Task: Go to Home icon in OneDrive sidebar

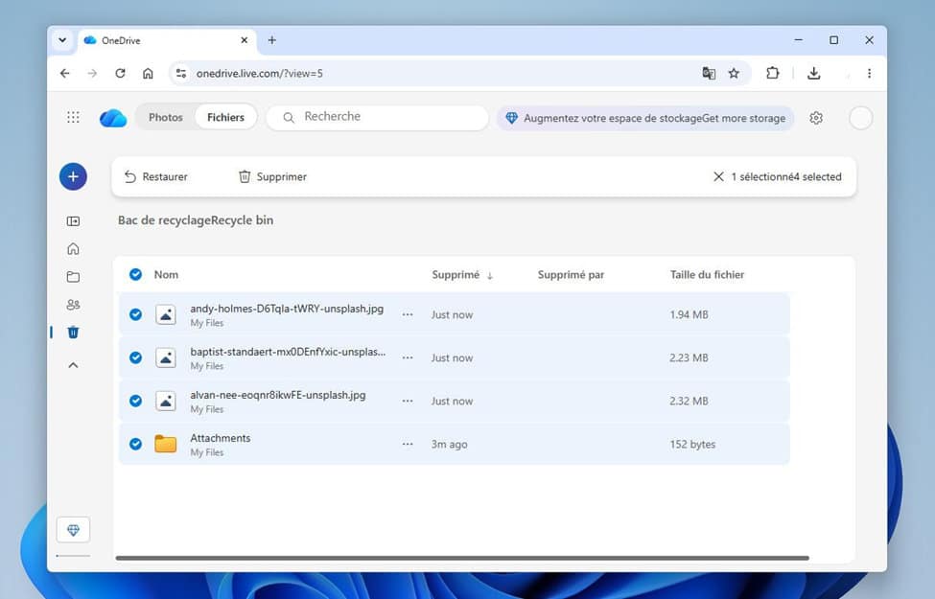Action: coord(73,248)
